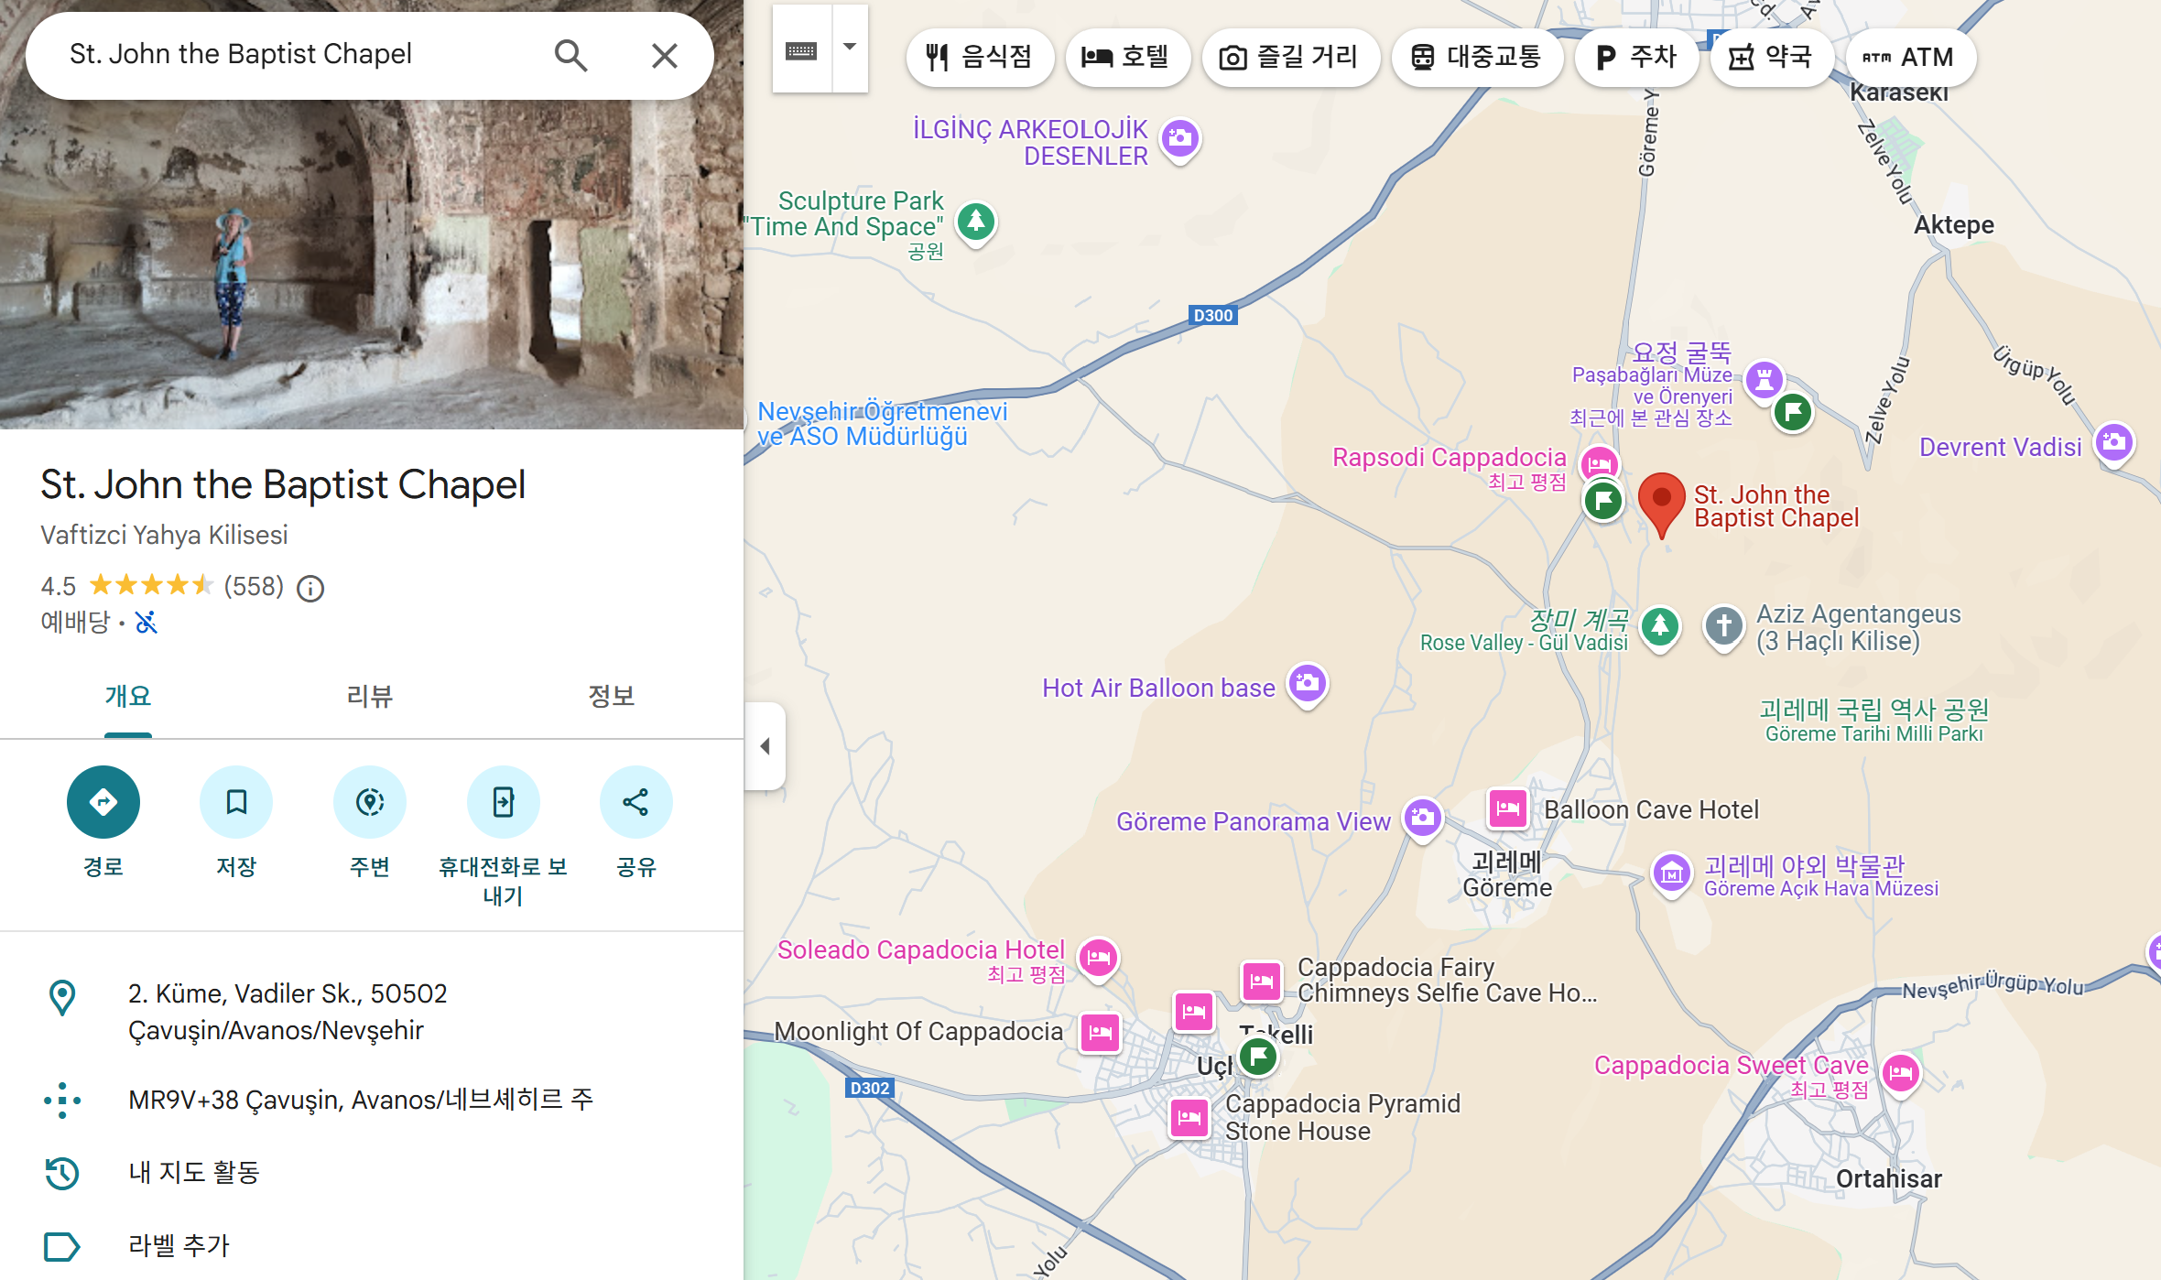The height and width of the screenshot is (1280, 2161).
Task: Click the Directions (경로) icon button
Action: [103, 802]
